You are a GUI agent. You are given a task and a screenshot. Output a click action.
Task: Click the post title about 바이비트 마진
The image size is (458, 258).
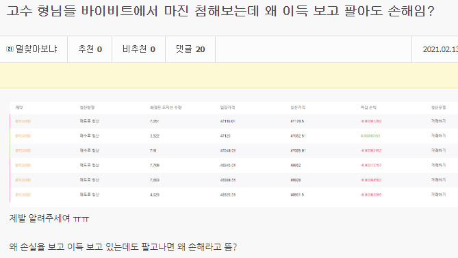pyautogui.click(x=220, y=11)
